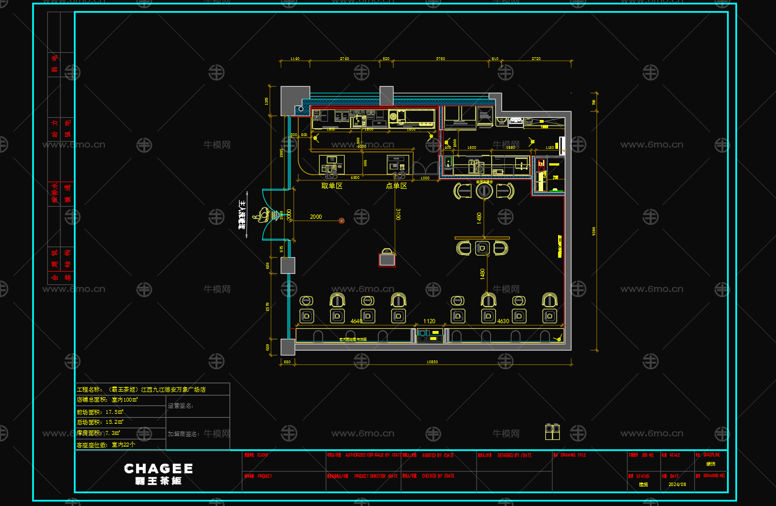Viewport: 776px width, 506px height.
Task: Select the order counter register block
Action: (397, 165)
